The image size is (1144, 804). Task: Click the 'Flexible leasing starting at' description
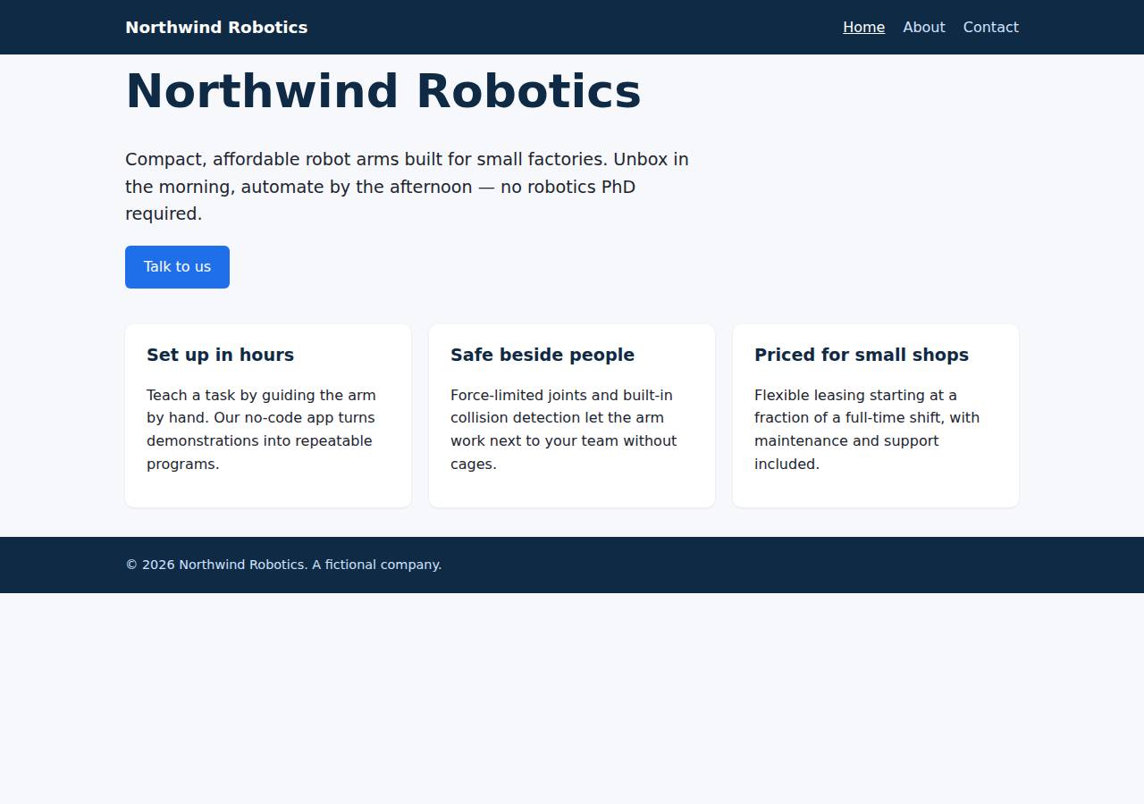point(867,430)
